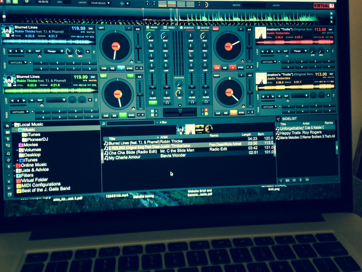The width and height of the screenshot is (362, 272).
Task: Toggle LEFT assignment on green deck 3
Action: point(103,76)
